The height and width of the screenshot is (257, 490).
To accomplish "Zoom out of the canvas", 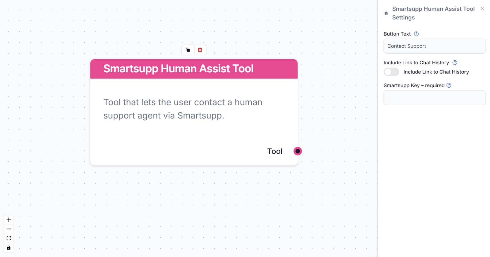I will click(x=9, y=229).
